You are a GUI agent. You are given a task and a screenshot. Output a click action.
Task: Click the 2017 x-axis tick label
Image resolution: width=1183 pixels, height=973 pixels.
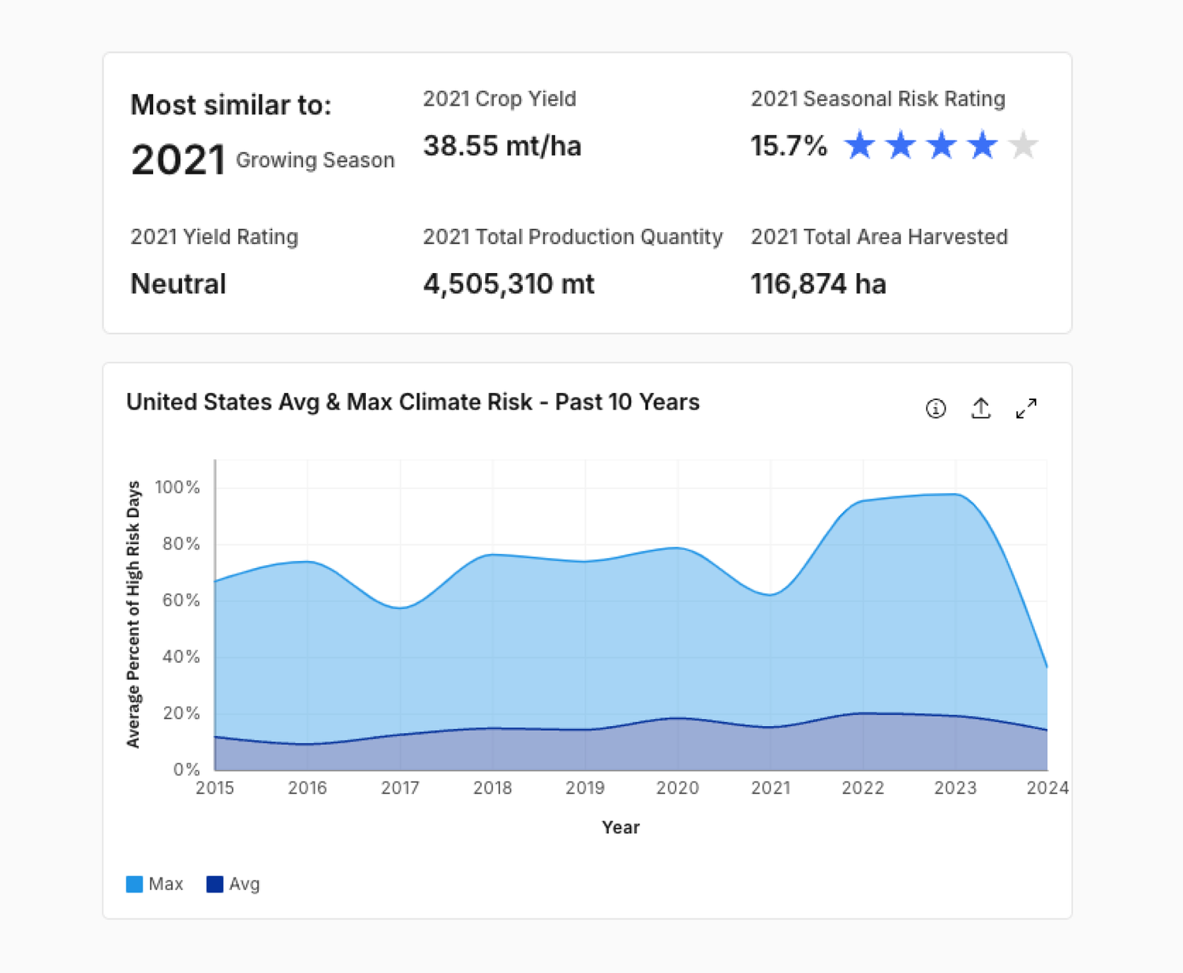point(400,788)
